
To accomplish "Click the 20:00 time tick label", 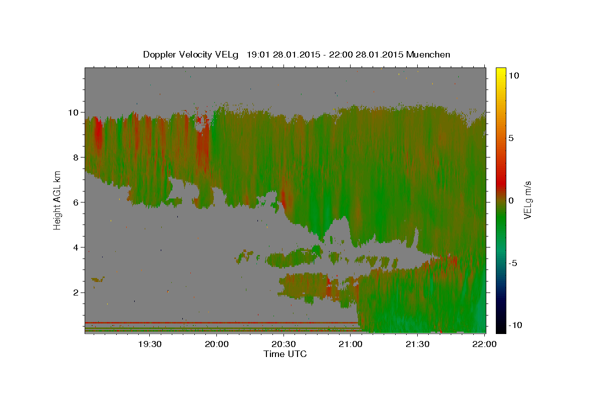I will click(217, 344).
